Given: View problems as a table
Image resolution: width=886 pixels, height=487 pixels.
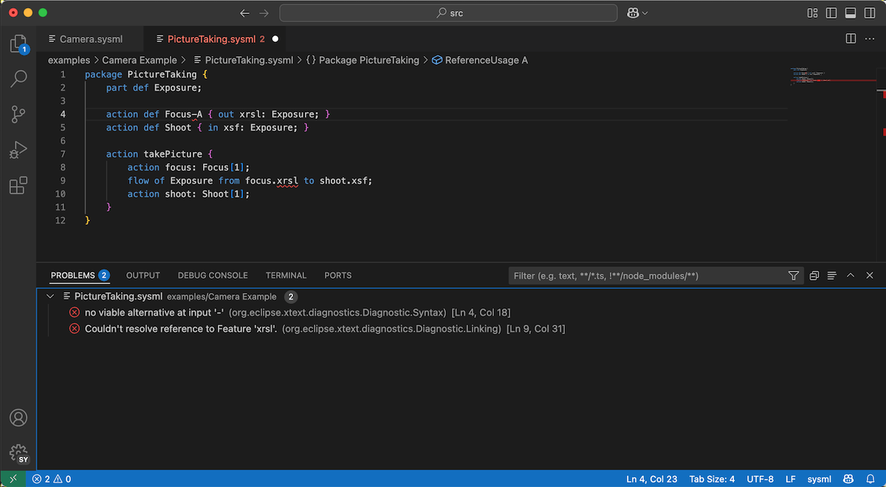Looking at the screenshot, I should (832, 275).
